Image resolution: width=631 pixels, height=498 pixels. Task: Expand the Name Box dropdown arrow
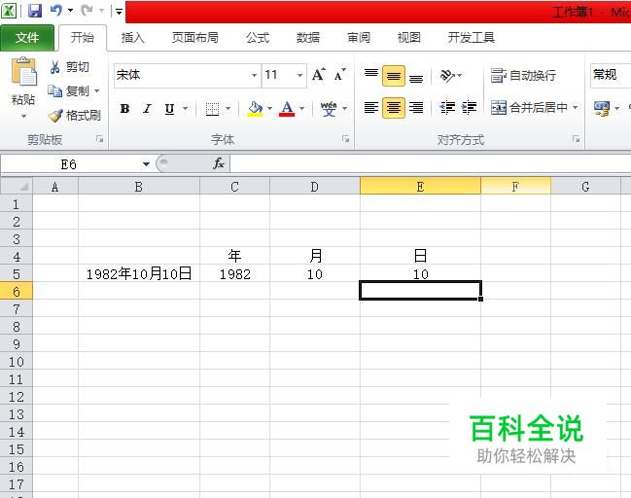[x=146, y=163]
